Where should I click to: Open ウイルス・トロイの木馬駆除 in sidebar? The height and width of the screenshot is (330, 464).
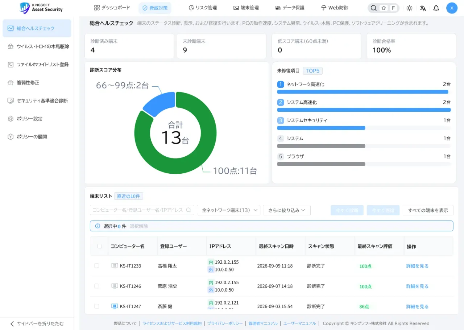(37, 46)
